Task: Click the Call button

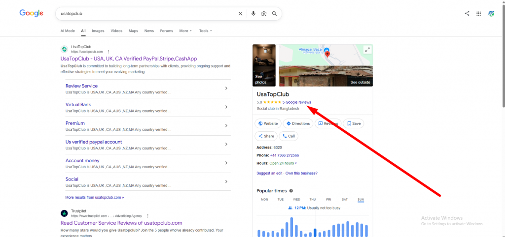Action: pyautogui.click(x=289, y=136)
